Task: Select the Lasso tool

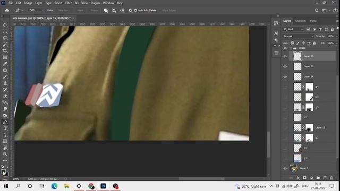Action: [5, 38]
